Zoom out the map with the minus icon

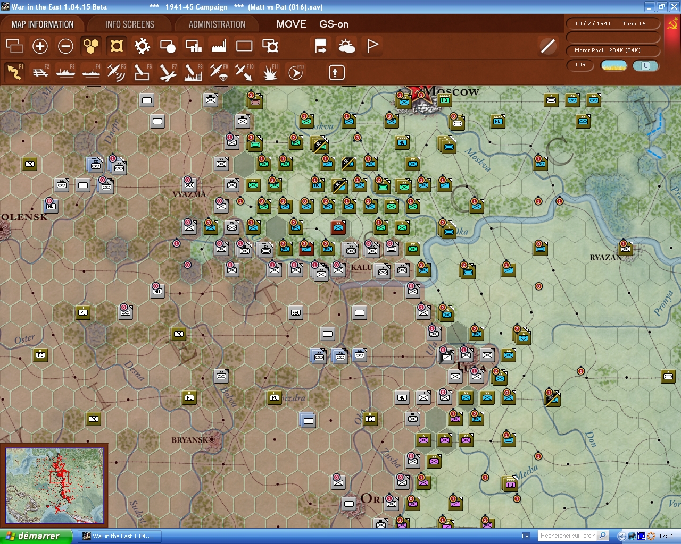[65, 46]
